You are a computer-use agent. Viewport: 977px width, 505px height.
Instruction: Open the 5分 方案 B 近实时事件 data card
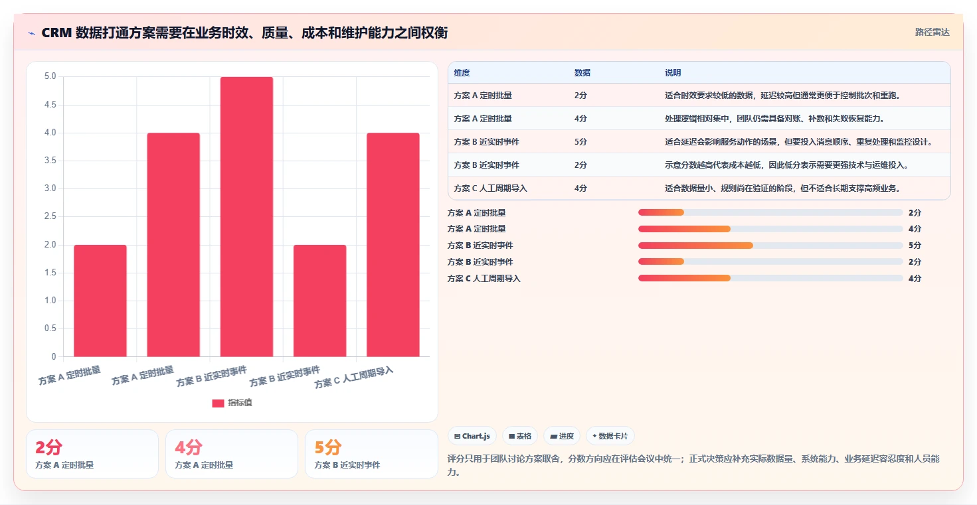point(371,454)
